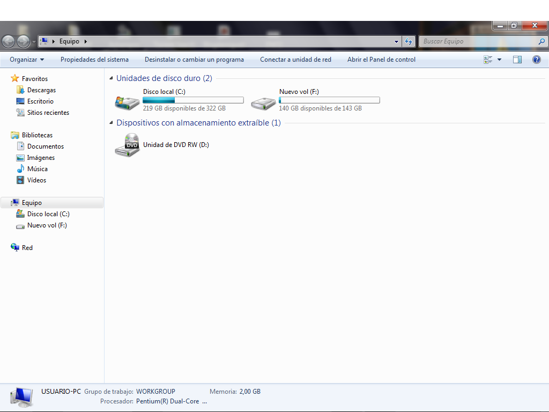Restore down the Equipo window
Viewport: 549px width, 412px height.
(x=514, y=26)
